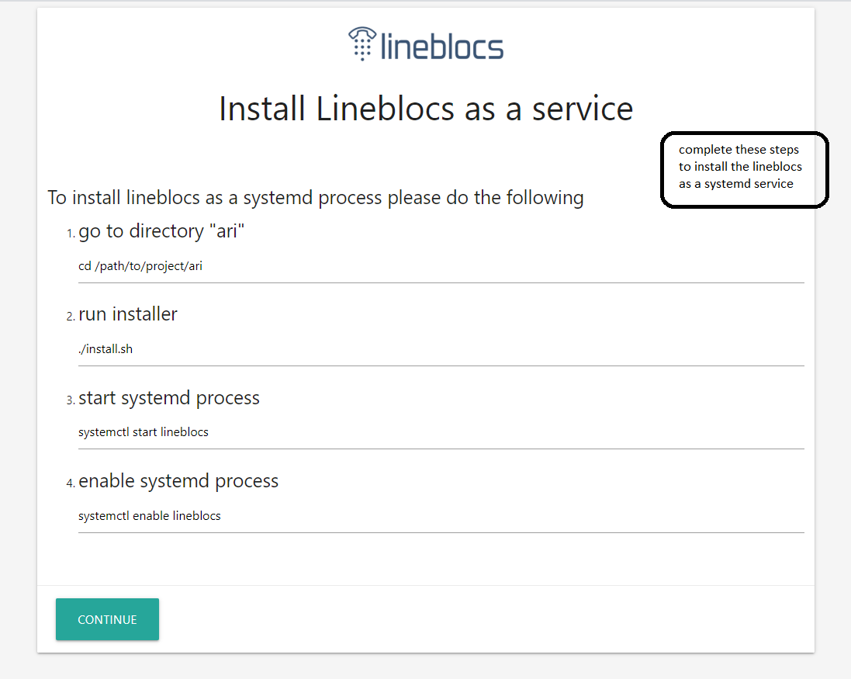Viewport: 851px width, 679px height.
Task: Click the "enable systemd process" step heading
Action: pos(178,481)
